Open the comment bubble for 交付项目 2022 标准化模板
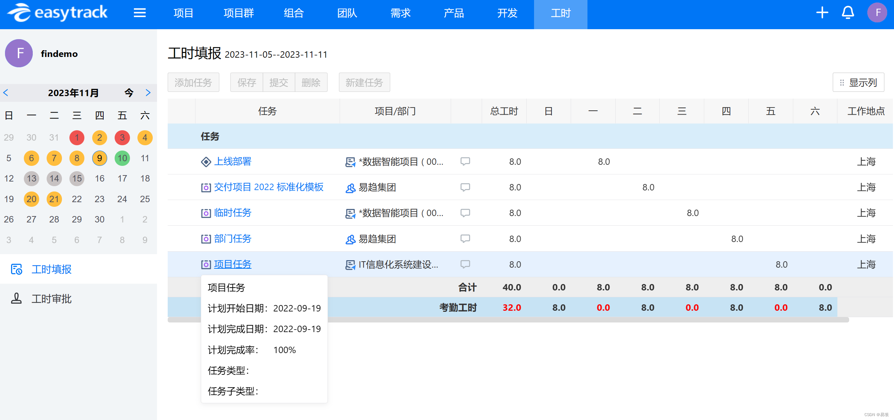 465,187
